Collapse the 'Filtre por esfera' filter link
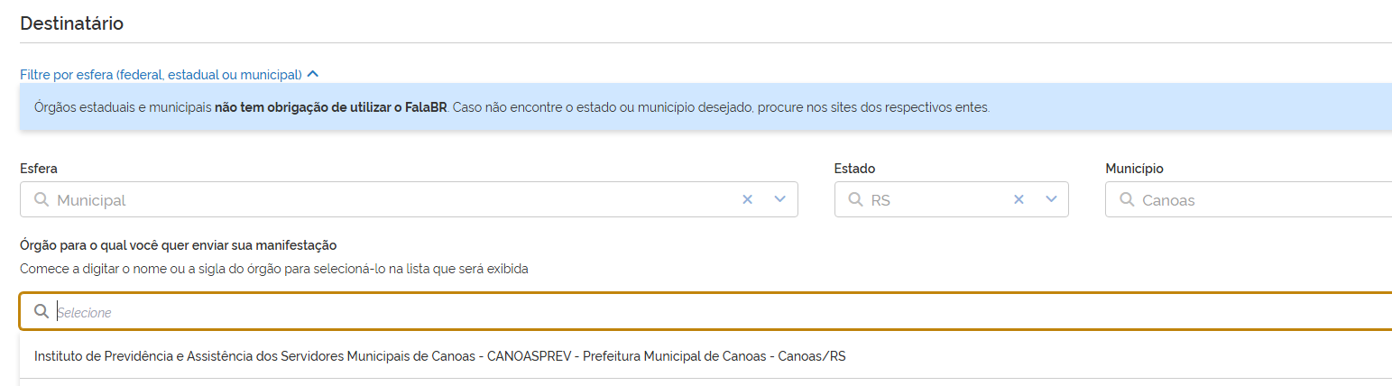The image size is (1392, 386). pos(161,74)
